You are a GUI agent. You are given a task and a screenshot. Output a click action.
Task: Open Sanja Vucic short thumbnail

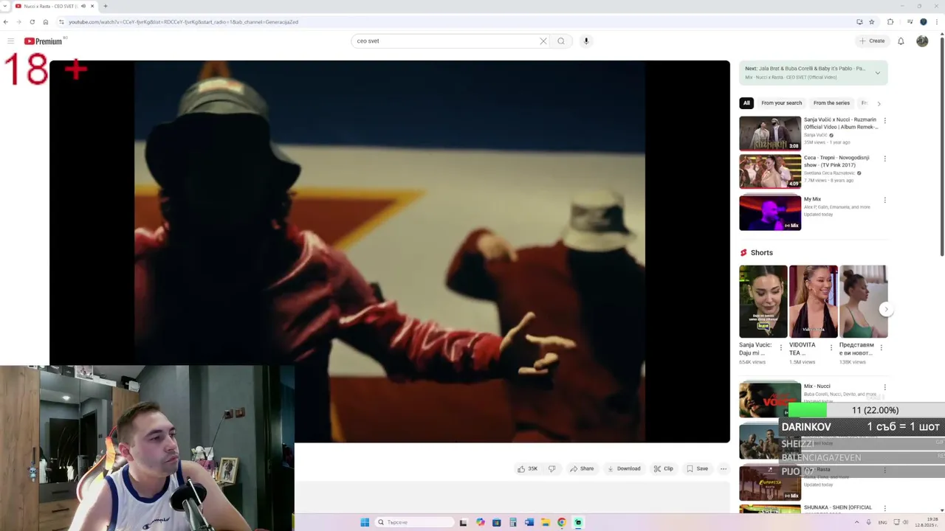pos(763,302)
